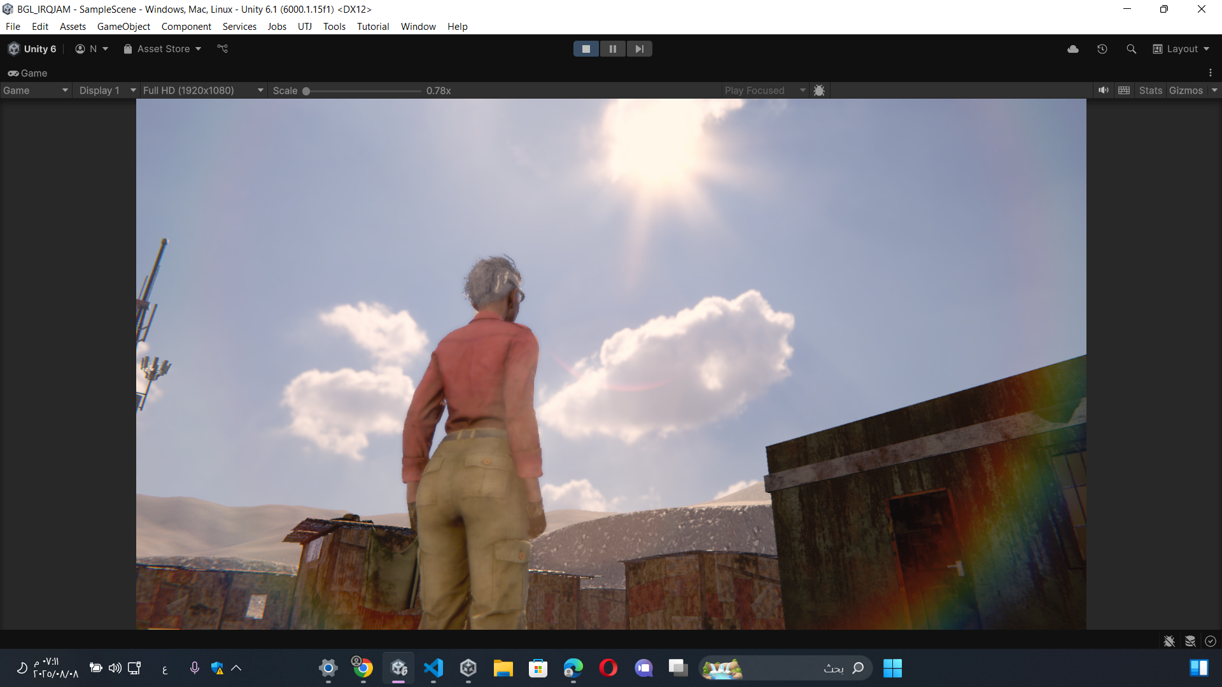Viewport: 1222px width, 687px height.
Task: Step one frame forward
Action: (x=639, y=49)
